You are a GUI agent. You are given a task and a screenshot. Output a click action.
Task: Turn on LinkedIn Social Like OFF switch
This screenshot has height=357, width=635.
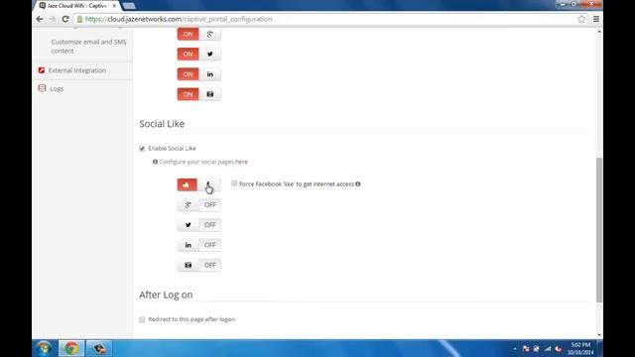(x=209, y=245)
